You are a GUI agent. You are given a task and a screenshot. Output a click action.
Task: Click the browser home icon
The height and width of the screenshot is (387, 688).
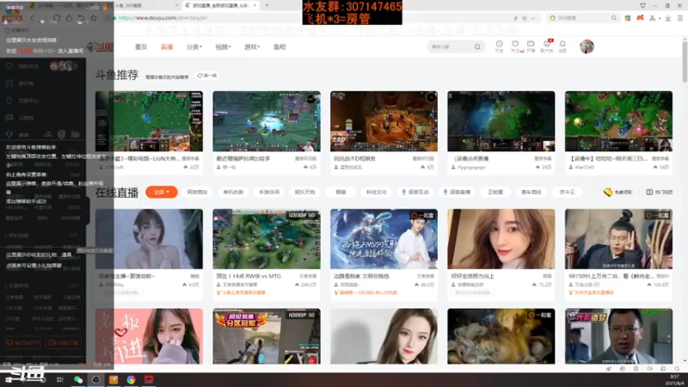pyautogui.click(x=69, y=18)
